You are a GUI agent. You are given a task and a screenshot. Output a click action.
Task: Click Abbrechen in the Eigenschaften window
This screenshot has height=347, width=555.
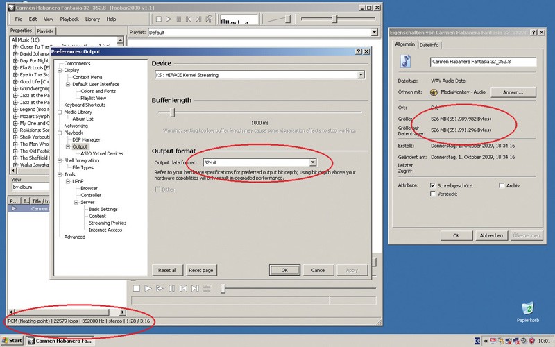click(x=491, y=235)
